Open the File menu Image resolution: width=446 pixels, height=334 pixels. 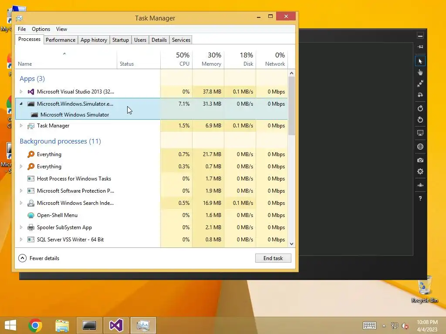[22, 29]
